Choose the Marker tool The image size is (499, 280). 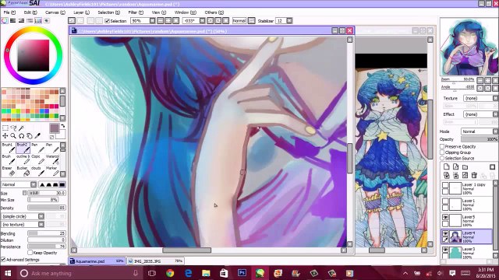pos(52,171)
